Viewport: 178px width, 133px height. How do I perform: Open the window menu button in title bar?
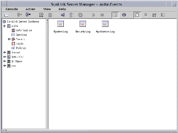click(4, 5)
